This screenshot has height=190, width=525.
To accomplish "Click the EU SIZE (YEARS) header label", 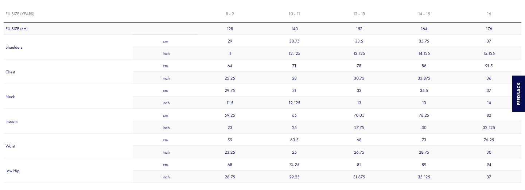I will pos(20,14).
